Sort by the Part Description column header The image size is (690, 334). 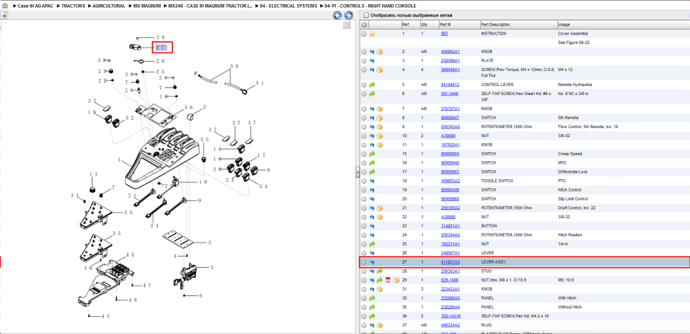(x=518, y=25)
